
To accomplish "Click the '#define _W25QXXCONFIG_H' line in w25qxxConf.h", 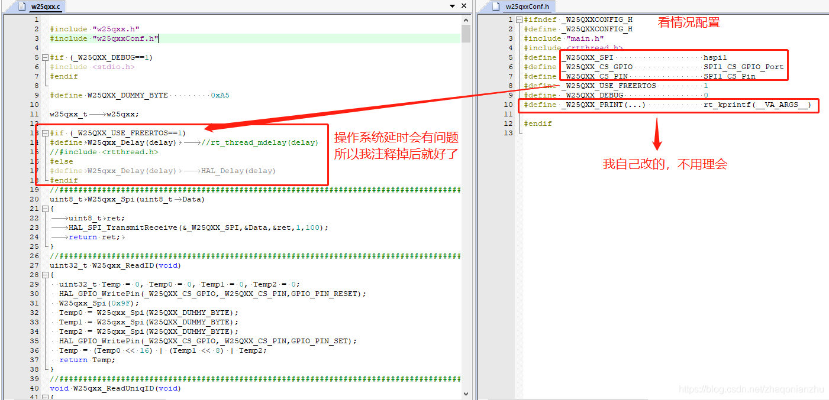I will pyautogui.click(x=578, y=29).
